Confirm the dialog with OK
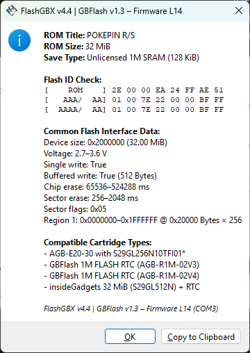 [130, 336]
